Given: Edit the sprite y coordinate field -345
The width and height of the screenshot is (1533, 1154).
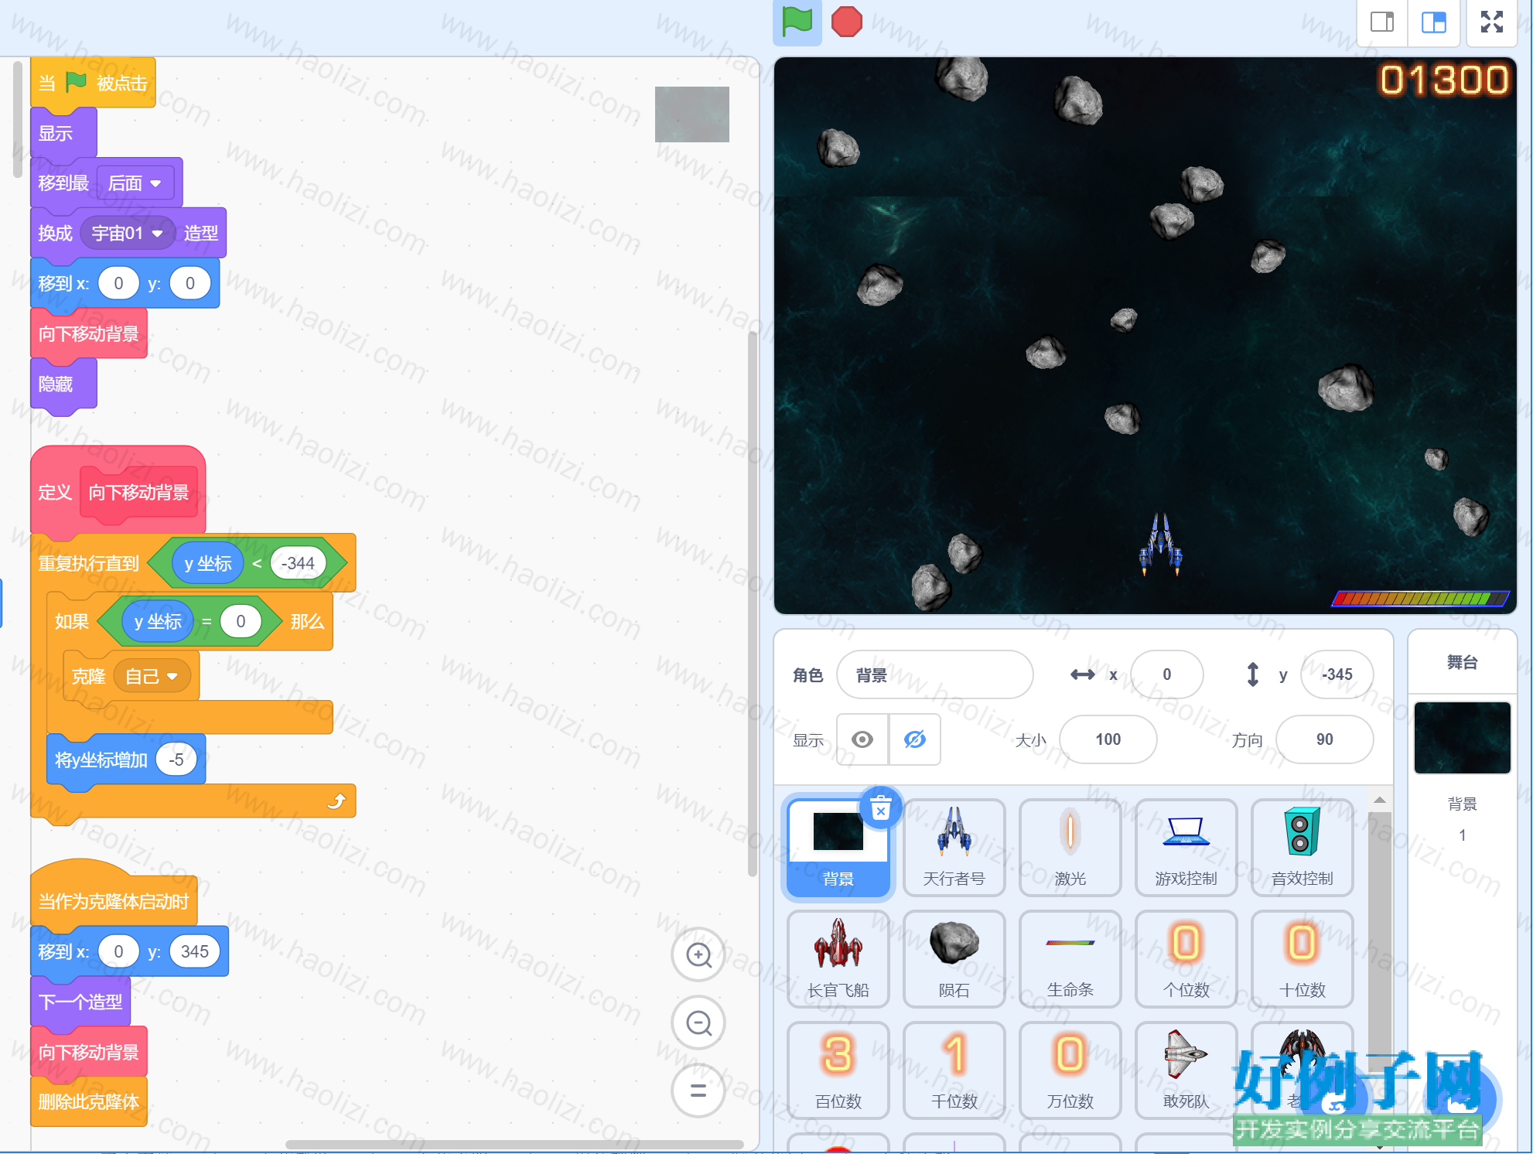Looking at the screenshot, I should [x=1337, y=674].
